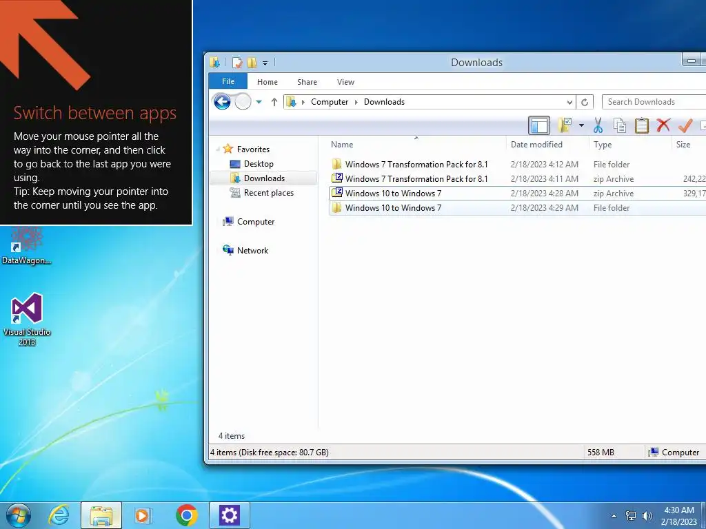706x529 pixels.
Task: Click the volume speaker tray icon
Action: click(647, 516)
